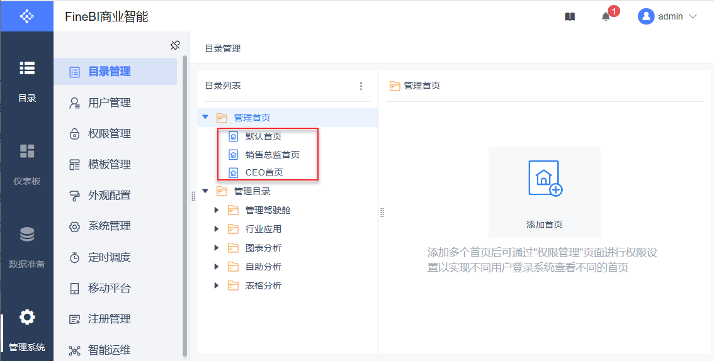Open the admin user dropdown

668,17
